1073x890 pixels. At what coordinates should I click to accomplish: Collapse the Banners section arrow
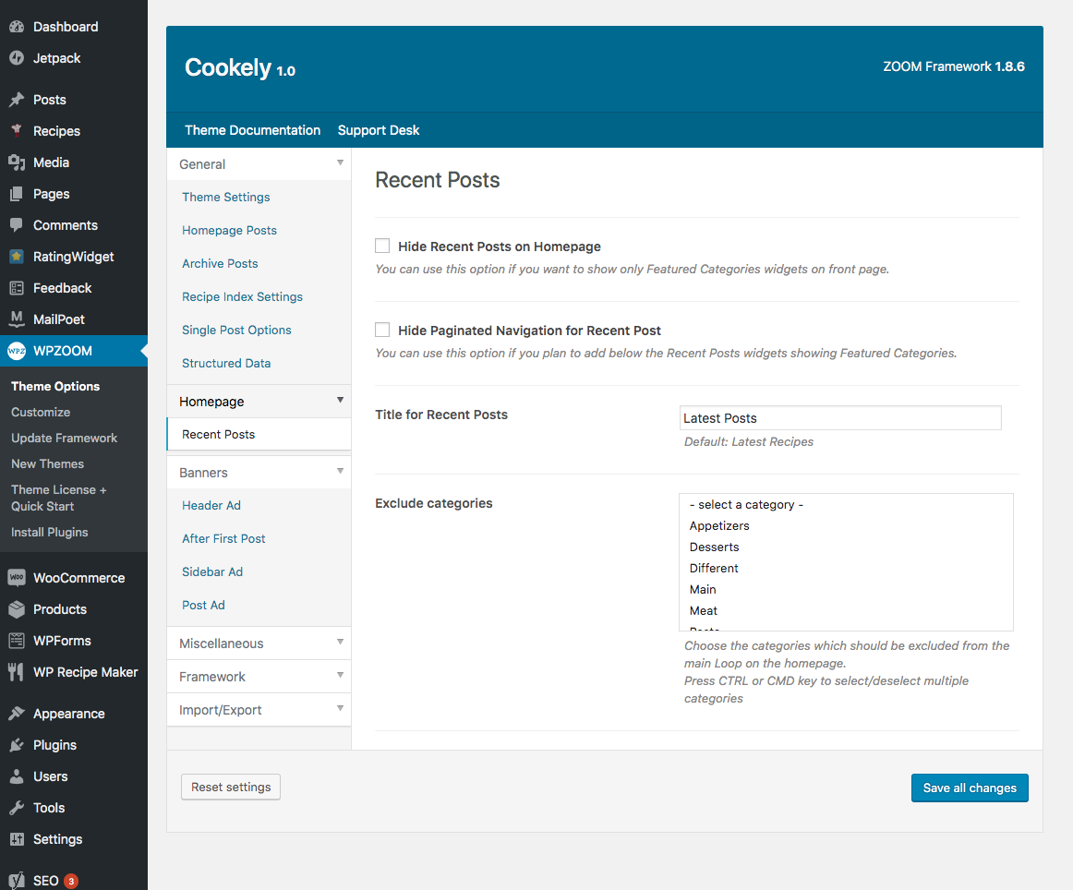pos(340,472)
